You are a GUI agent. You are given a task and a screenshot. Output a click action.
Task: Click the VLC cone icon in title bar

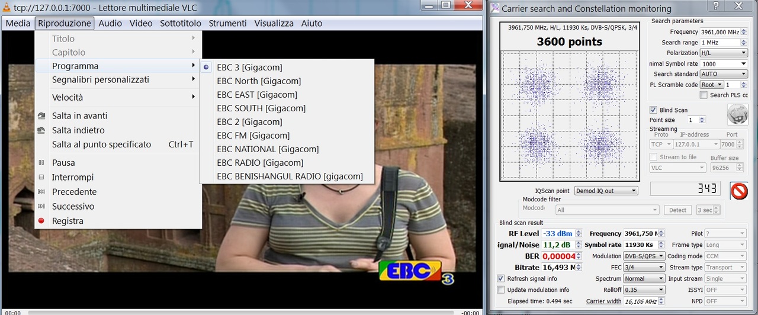pos(6,7)
